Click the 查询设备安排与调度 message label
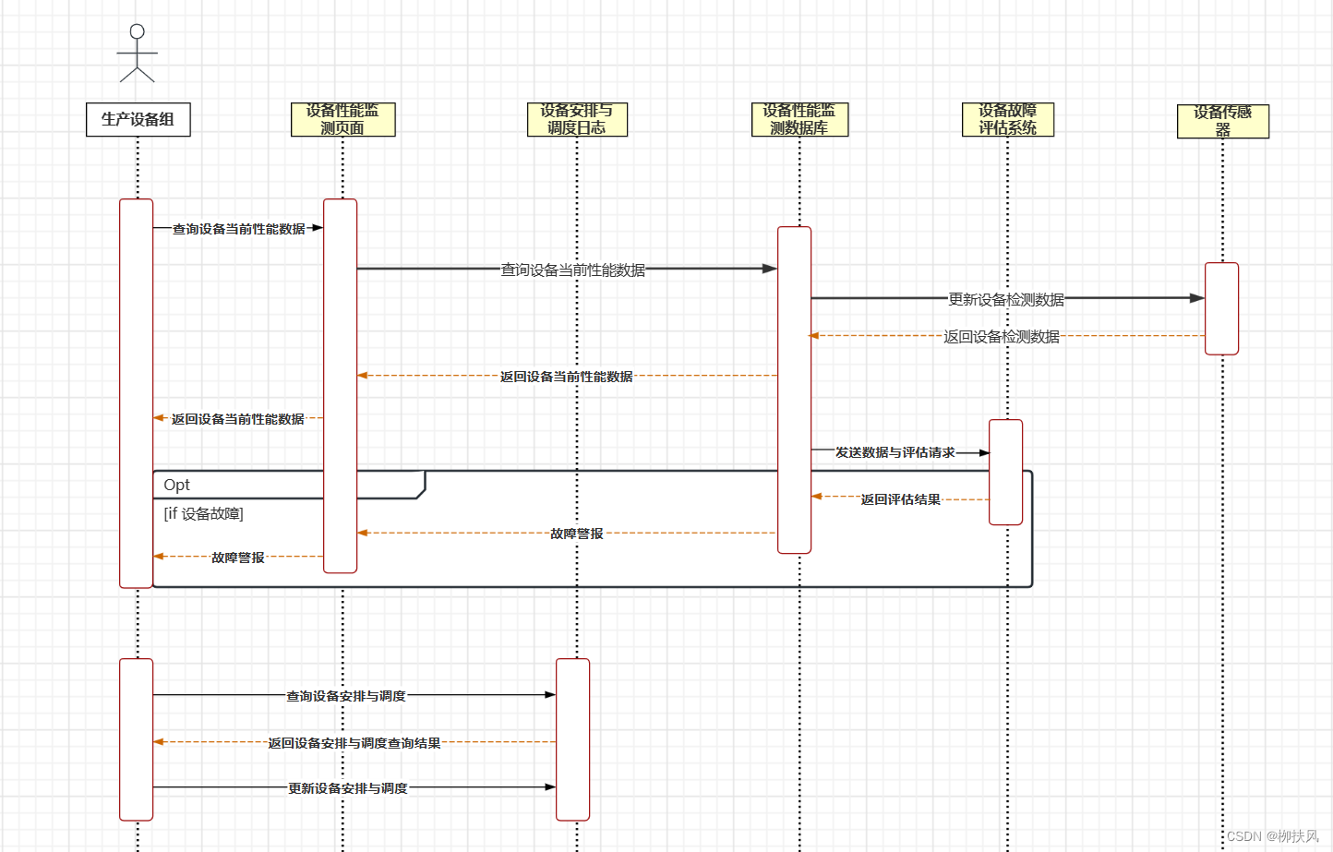Viewport: 1333px width, 852px height. (x=346, y=696)
